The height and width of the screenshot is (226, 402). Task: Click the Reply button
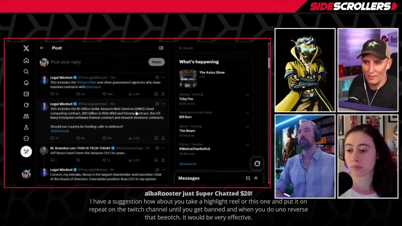(156, 62)
